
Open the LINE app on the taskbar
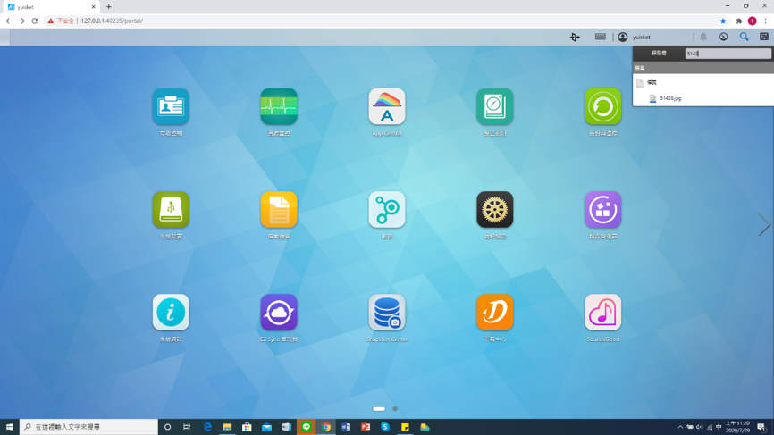tap(306, 427)
